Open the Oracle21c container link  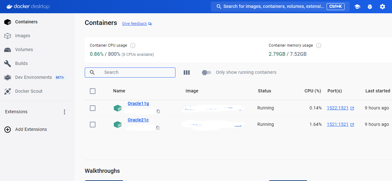click(x=138, y=120)
